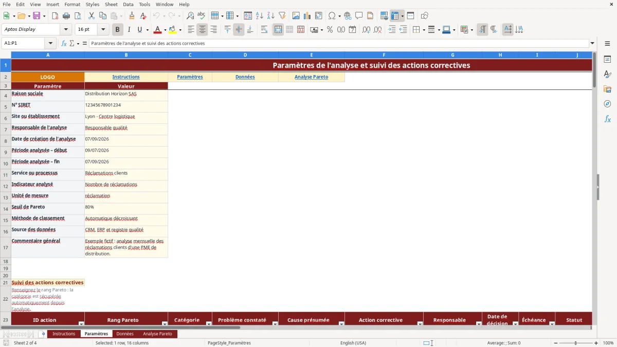
Task: Expand the Name Box dropdown
Action: point(50,44)
